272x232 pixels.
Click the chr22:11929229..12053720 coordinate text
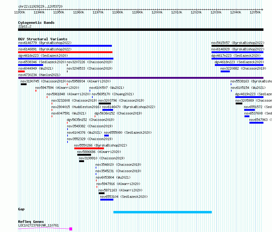[40, 7]
